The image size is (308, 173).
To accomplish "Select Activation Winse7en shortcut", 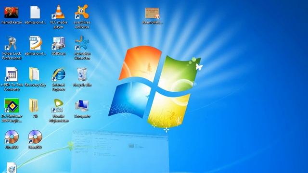I will (x=82, y=43).
